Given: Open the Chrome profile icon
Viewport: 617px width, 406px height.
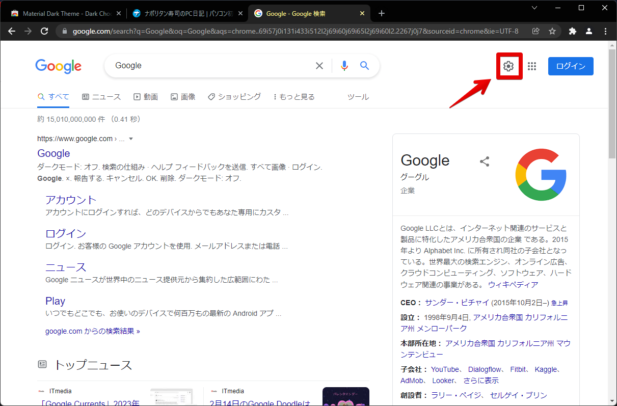Looking at the screenshot, I should click(589, 31).
